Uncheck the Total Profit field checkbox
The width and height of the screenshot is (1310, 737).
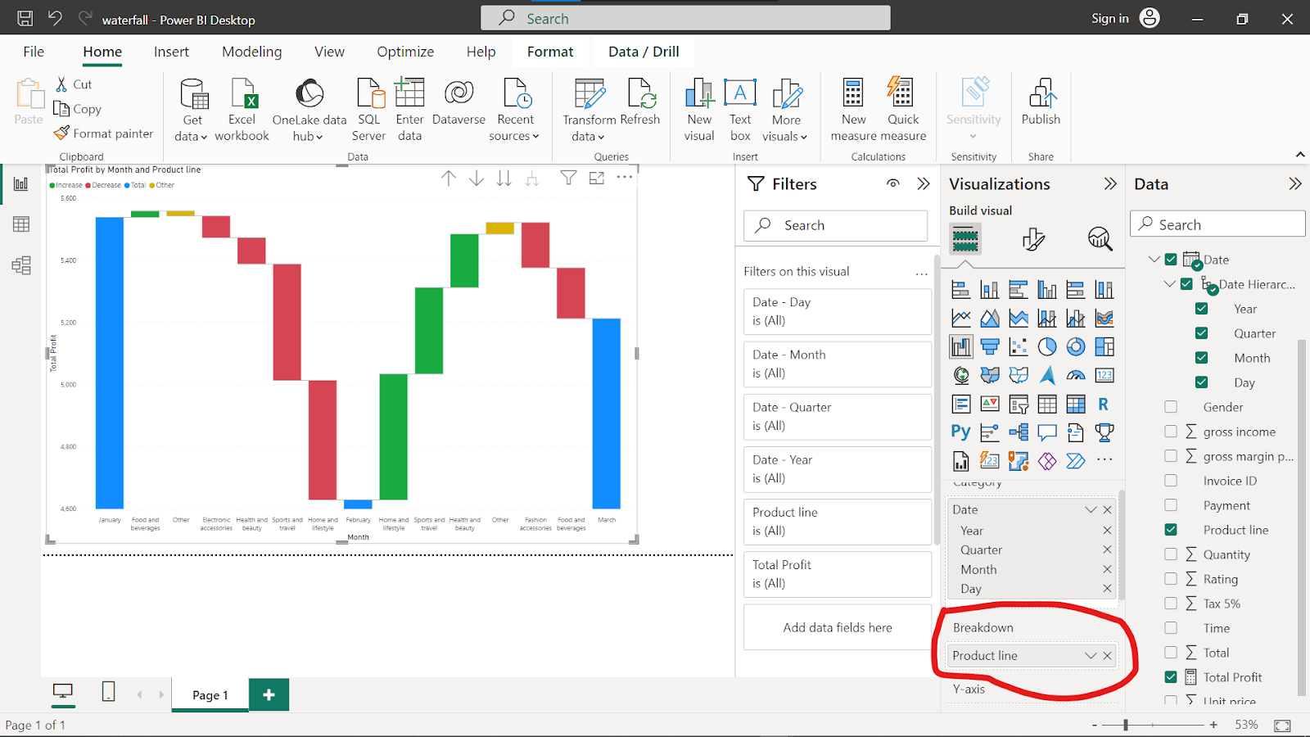tap(1171, 677)
